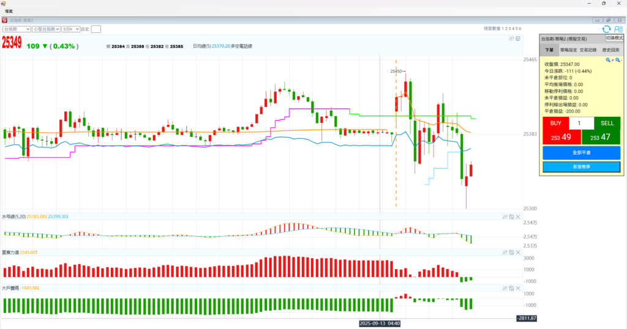627x329 pixels.
Task: Switch to the 歷史回測 tab
Action: tap(610, 50)
